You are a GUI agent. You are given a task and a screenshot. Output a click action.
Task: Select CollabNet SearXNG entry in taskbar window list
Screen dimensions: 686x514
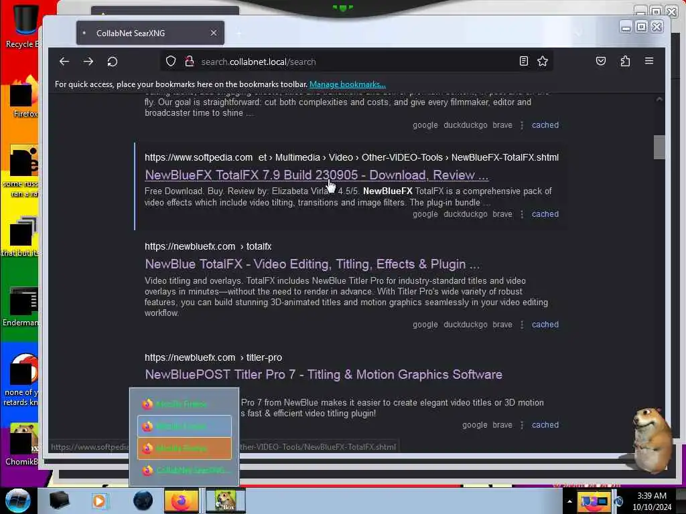pyautogui.click(x=184, y=470)
